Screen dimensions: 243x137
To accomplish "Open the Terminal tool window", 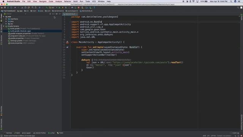I will point(8,133).
